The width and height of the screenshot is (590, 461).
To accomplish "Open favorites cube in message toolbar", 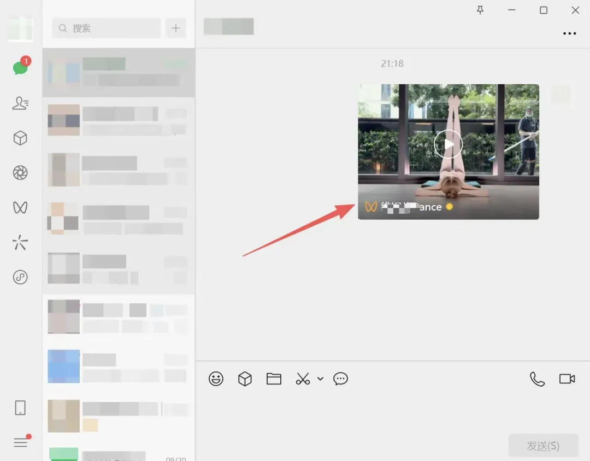I will pos(245,378).
